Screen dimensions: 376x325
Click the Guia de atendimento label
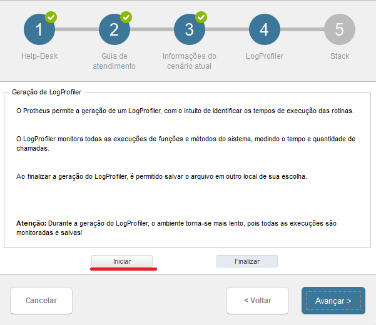(114, 61)
